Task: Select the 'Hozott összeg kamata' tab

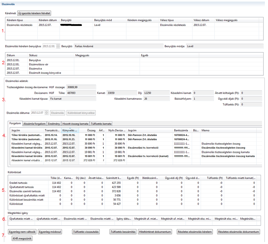Action: pyautogui.click(x=75, y=124)
